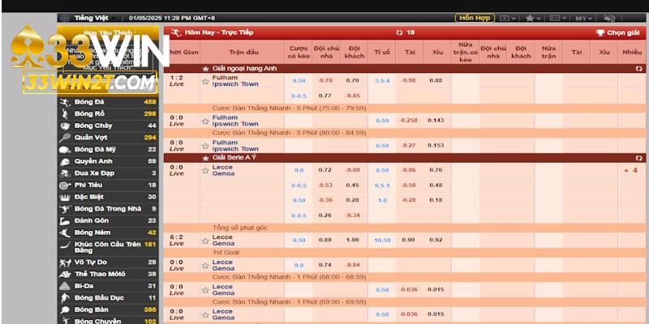
Task: Click the Hôm Nay - Trực Tiếp heading
Action: [219, 32]
